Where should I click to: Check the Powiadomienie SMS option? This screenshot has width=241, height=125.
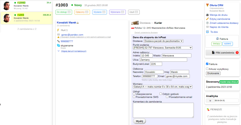[x=134, y=97]
